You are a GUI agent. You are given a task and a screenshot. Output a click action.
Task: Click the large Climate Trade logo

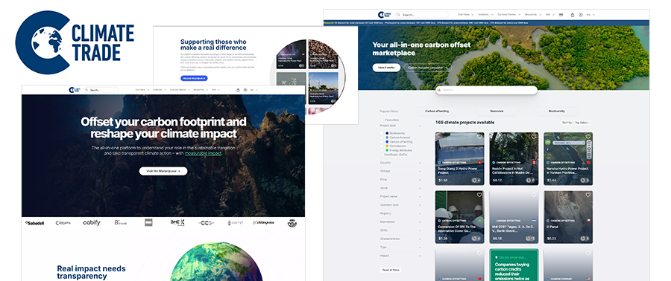pos(75,42)
